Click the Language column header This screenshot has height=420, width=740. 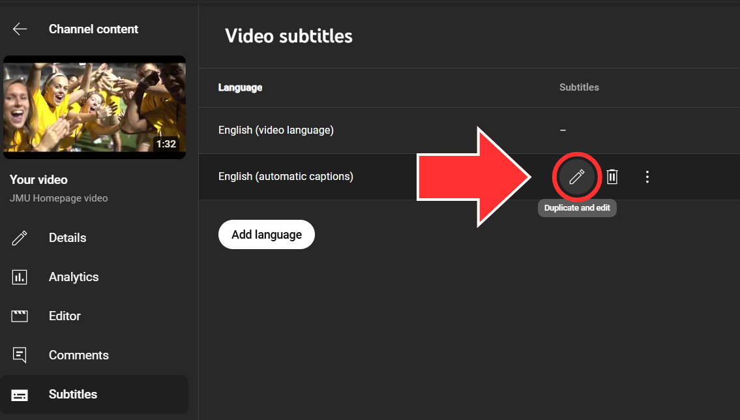coord(240,87)
